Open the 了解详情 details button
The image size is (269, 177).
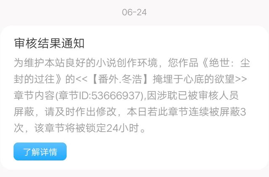pyautogui.click(x=40, y=152)
